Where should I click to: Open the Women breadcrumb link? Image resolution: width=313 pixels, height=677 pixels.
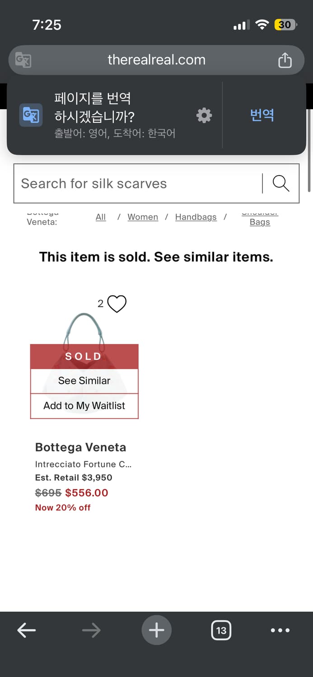143,217
